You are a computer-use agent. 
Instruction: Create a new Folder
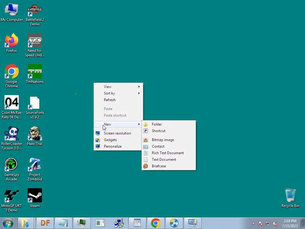click(x=169, y=124)
